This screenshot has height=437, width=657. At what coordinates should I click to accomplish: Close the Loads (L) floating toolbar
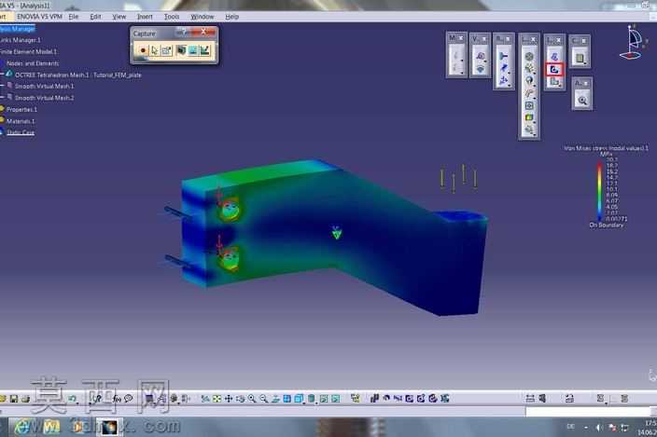(x=534, y=39)
